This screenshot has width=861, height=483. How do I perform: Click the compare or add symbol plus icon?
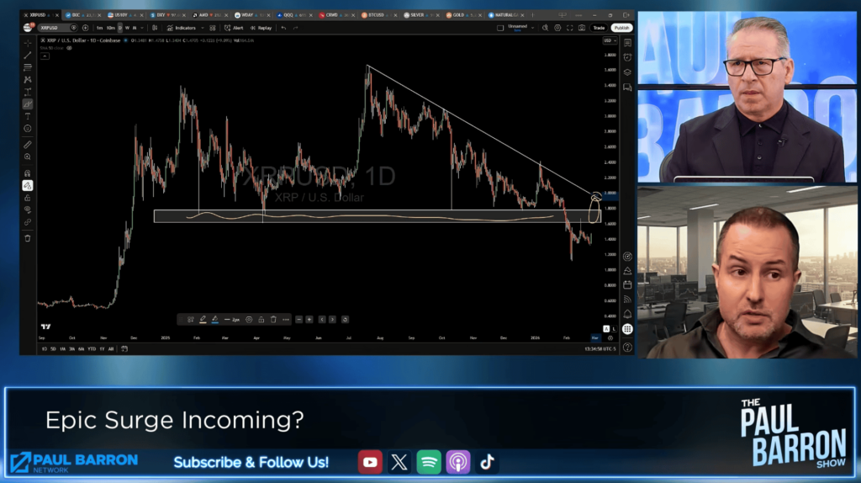[85, 28]
